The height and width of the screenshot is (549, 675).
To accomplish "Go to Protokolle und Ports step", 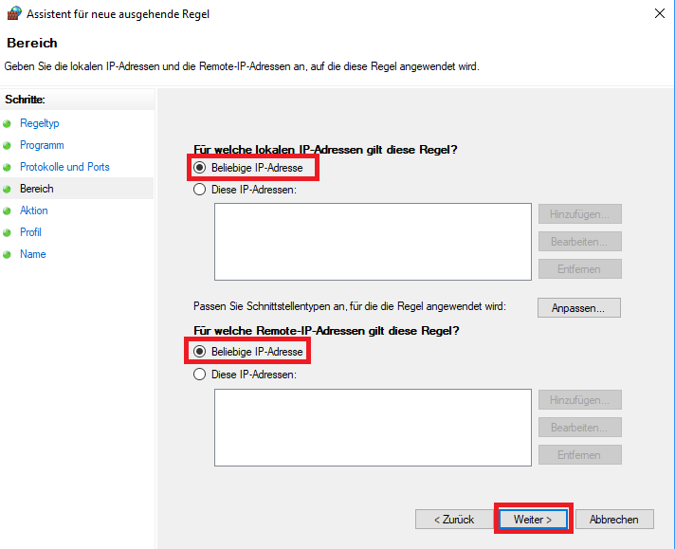I will [64, 167].
